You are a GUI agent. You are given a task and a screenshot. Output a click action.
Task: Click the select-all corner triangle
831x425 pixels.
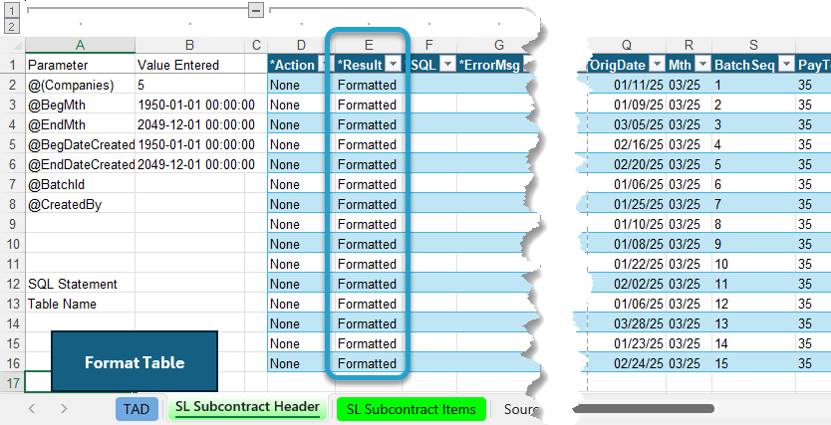tap(16, 45)
